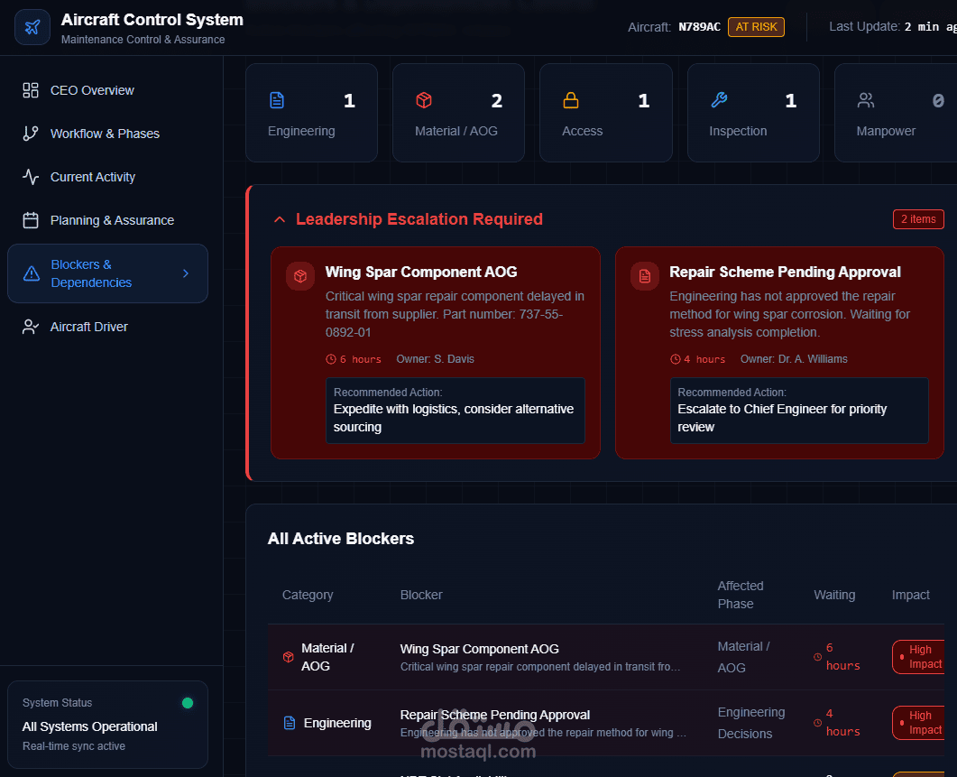Click the 2 items badge
This screenshot has height=777, width=957.
pyautogui.click(x=918, y=219)
